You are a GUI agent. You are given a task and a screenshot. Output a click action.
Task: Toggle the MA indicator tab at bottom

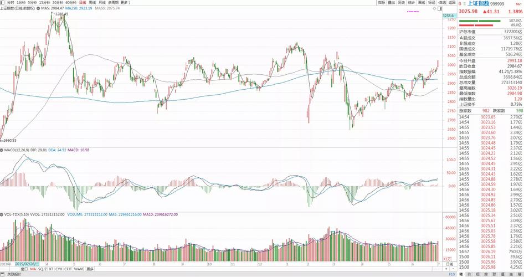[33, 269]
